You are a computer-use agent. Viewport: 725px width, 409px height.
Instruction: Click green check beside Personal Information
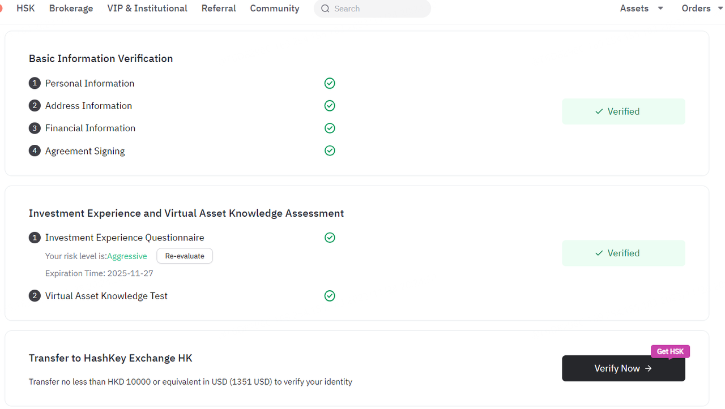tap(330, 83)
